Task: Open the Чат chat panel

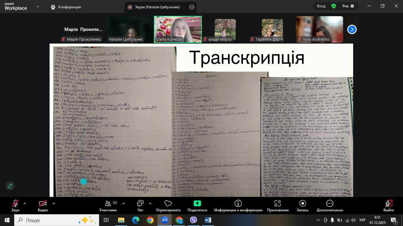Action: point(140,205)
